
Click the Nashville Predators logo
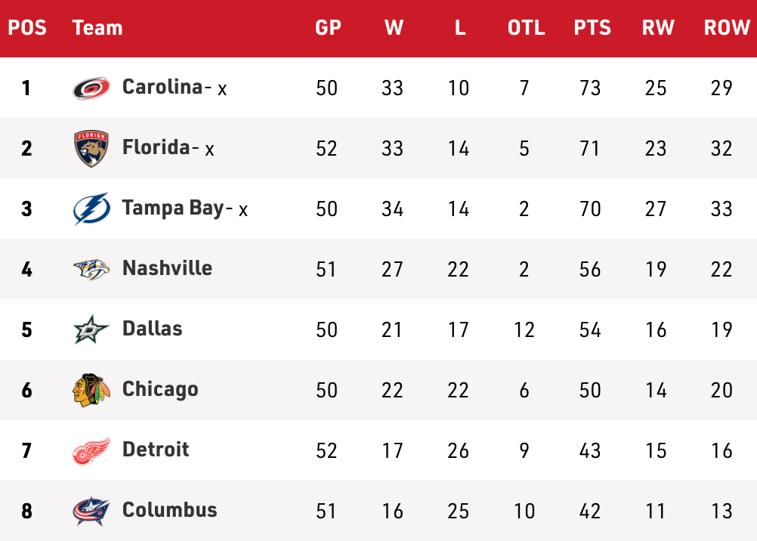click(x=91, y=269)
